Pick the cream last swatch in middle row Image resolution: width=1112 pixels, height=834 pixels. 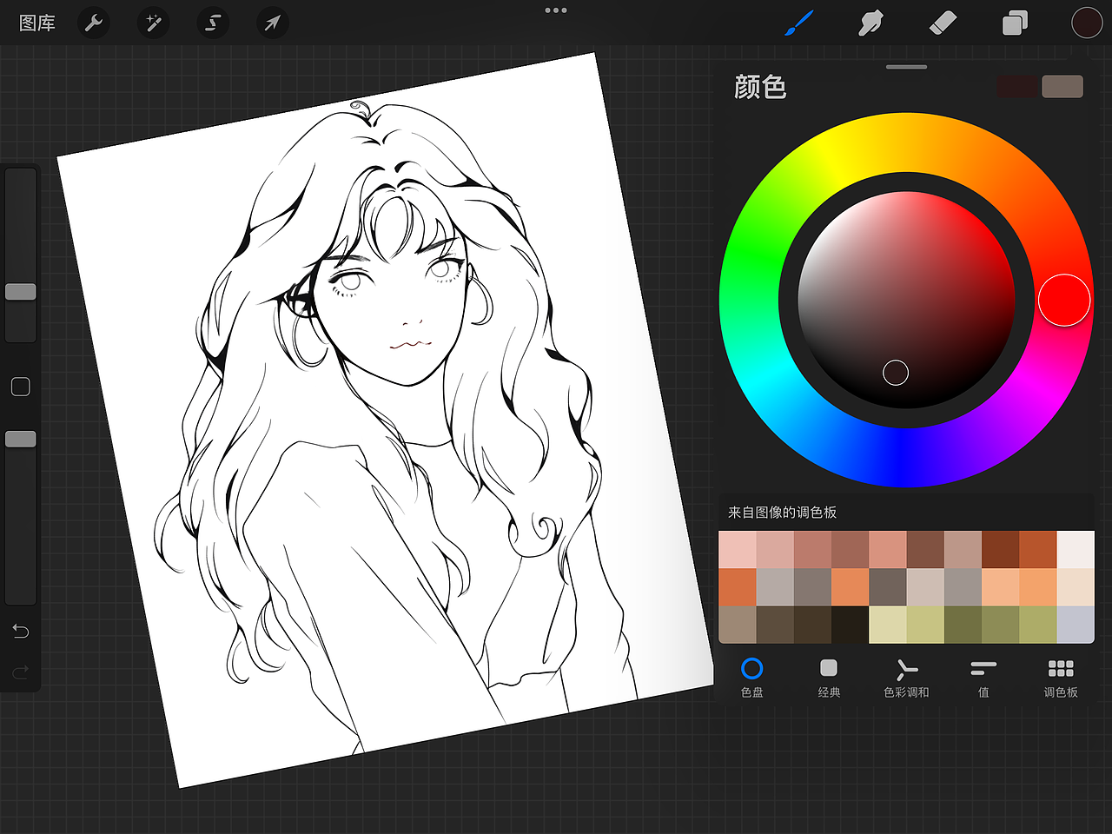point(1076,587)
